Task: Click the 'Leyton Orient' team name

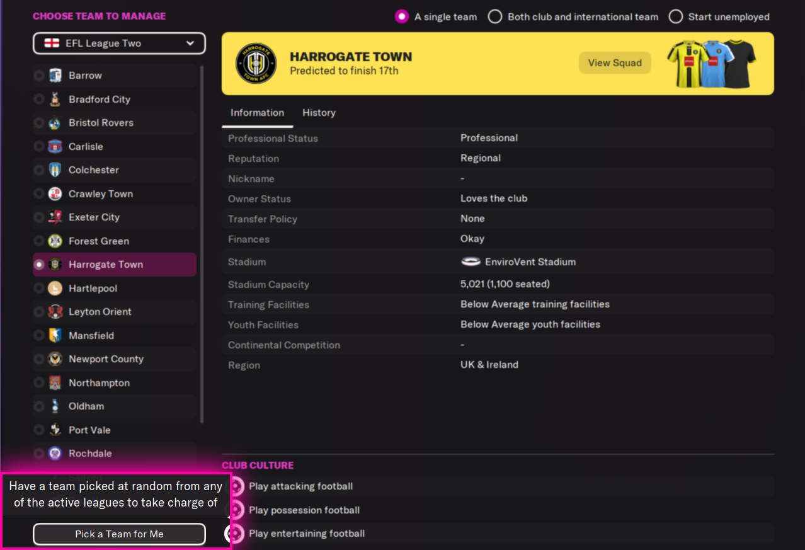Action: click(100, 312)
